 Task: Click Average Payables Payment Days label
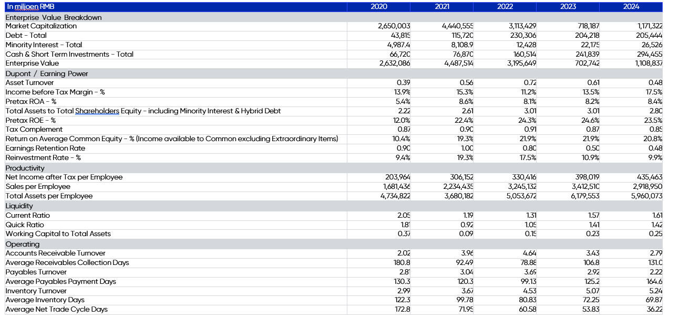tap(61, 282)
